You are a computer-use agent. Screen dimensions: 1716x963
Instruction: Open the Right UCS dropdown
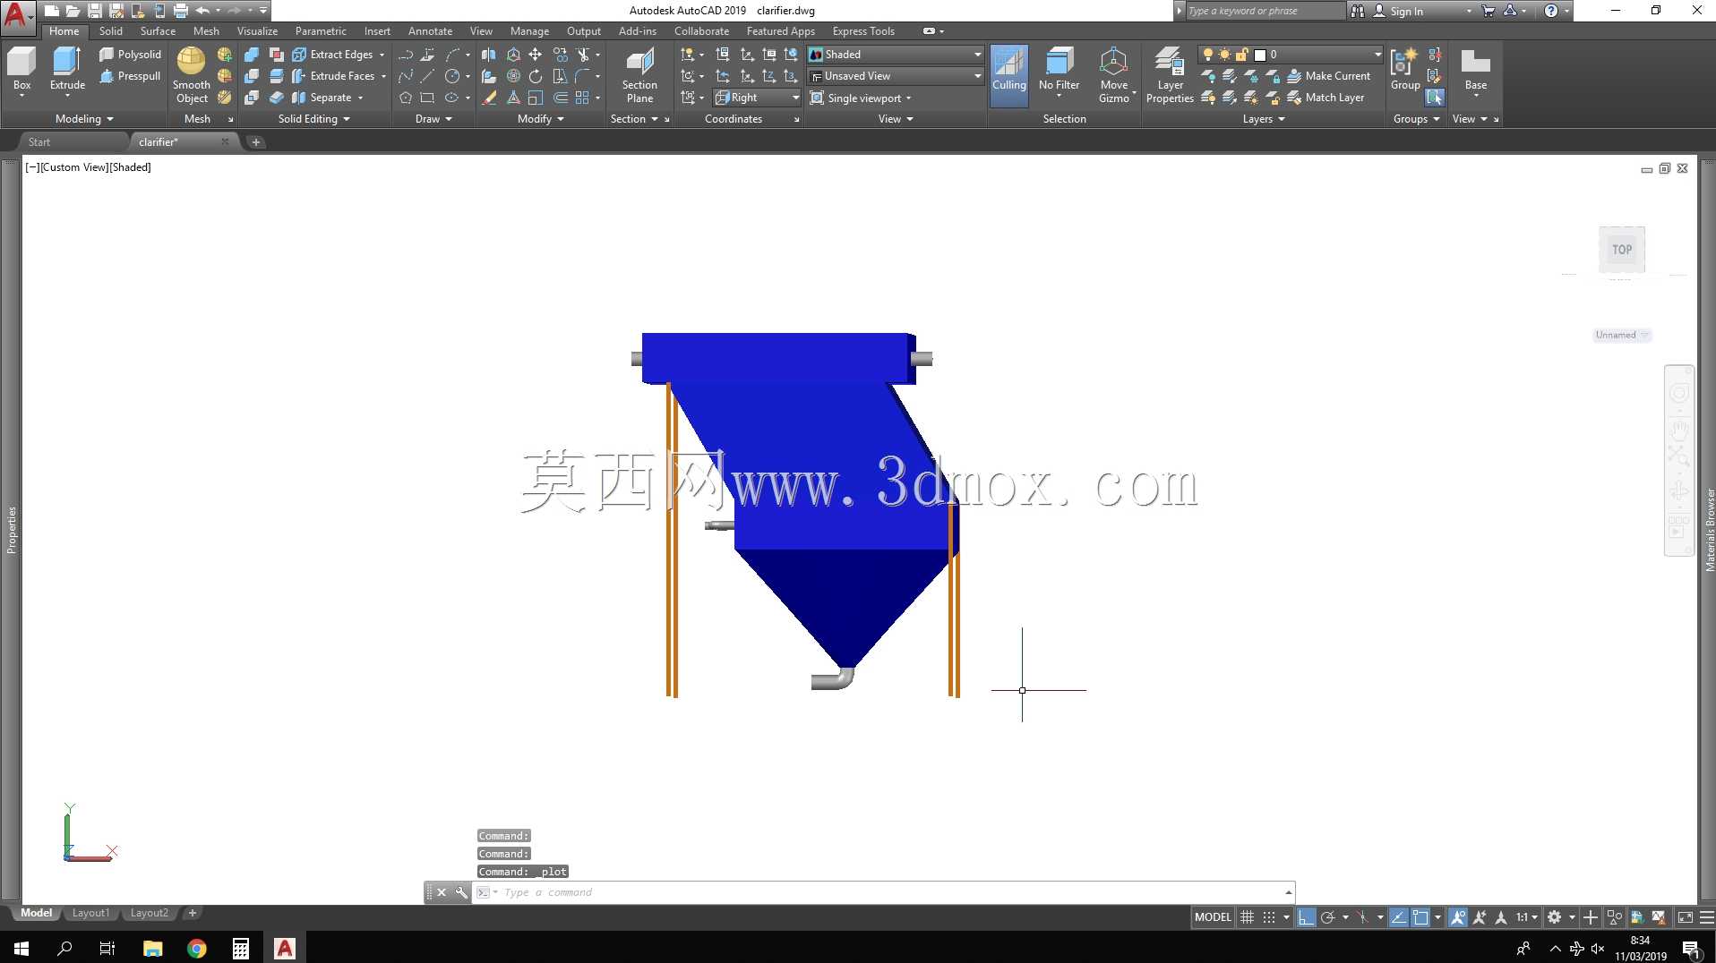(x=757, y=98)
